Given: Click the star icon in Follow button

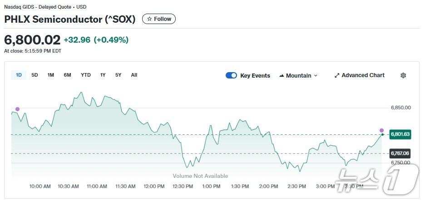Looking at the screenshot, I should pyautogui.click(x=149, y=19).
